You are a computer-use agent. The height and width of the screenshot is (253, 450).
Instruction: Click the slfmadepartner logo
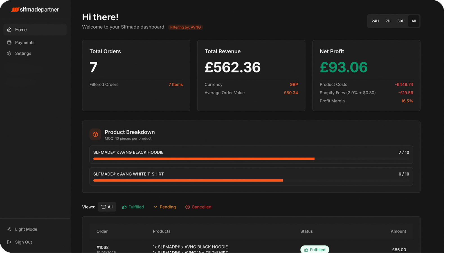[x=35, y=10]
